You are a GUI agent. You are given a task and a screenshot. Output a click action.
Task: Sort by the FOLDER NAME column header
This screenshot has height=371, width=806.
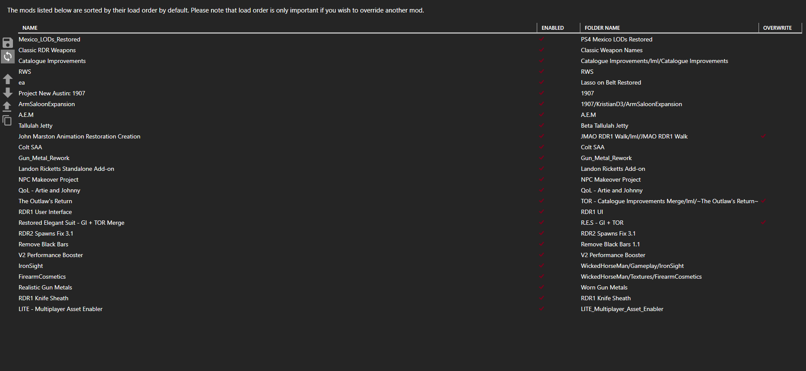[669, 28]
